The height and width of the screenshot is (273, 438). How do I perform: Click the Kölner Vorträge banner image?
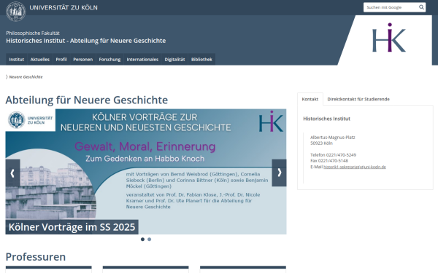click(x=146, y=171)
